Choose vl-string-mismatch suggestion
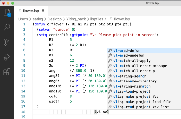 [x=144, y=86]
